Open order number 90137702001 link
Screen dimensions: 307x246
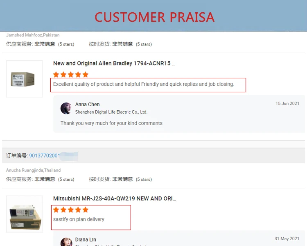point(45,155)
